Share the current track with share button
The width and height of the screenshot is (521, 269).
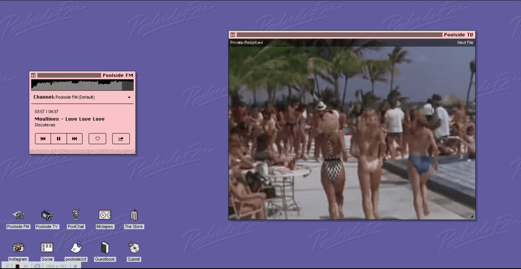click(x=121, y=139)
